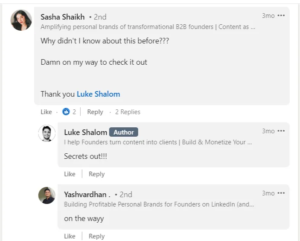Like Sasha Shaikh's comment
Image resolution: width=300 pixels, height=241 pixels.
coord(46,112)
